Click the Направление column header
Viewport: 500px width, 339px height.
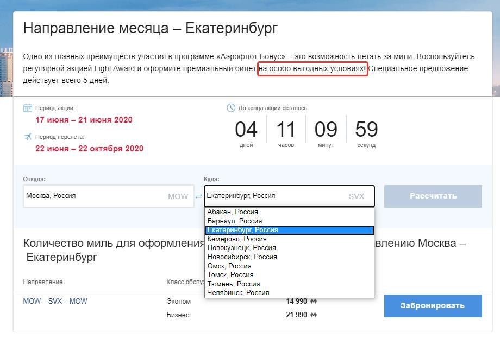click(43, 282)
